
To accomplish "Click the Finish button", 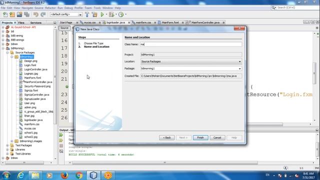I will pyautogui.click(x=200, y=137).
